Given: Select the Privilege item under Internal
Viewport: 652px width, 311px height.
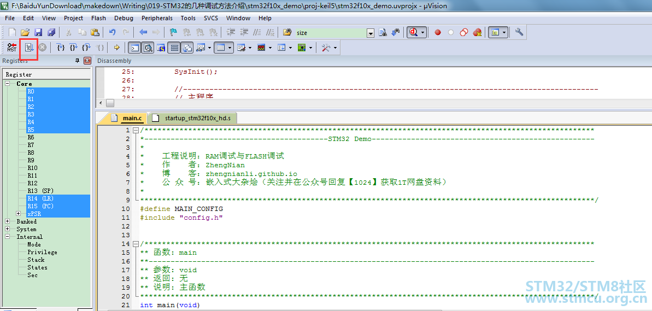Looking at the screenshot, I should 43,252.
